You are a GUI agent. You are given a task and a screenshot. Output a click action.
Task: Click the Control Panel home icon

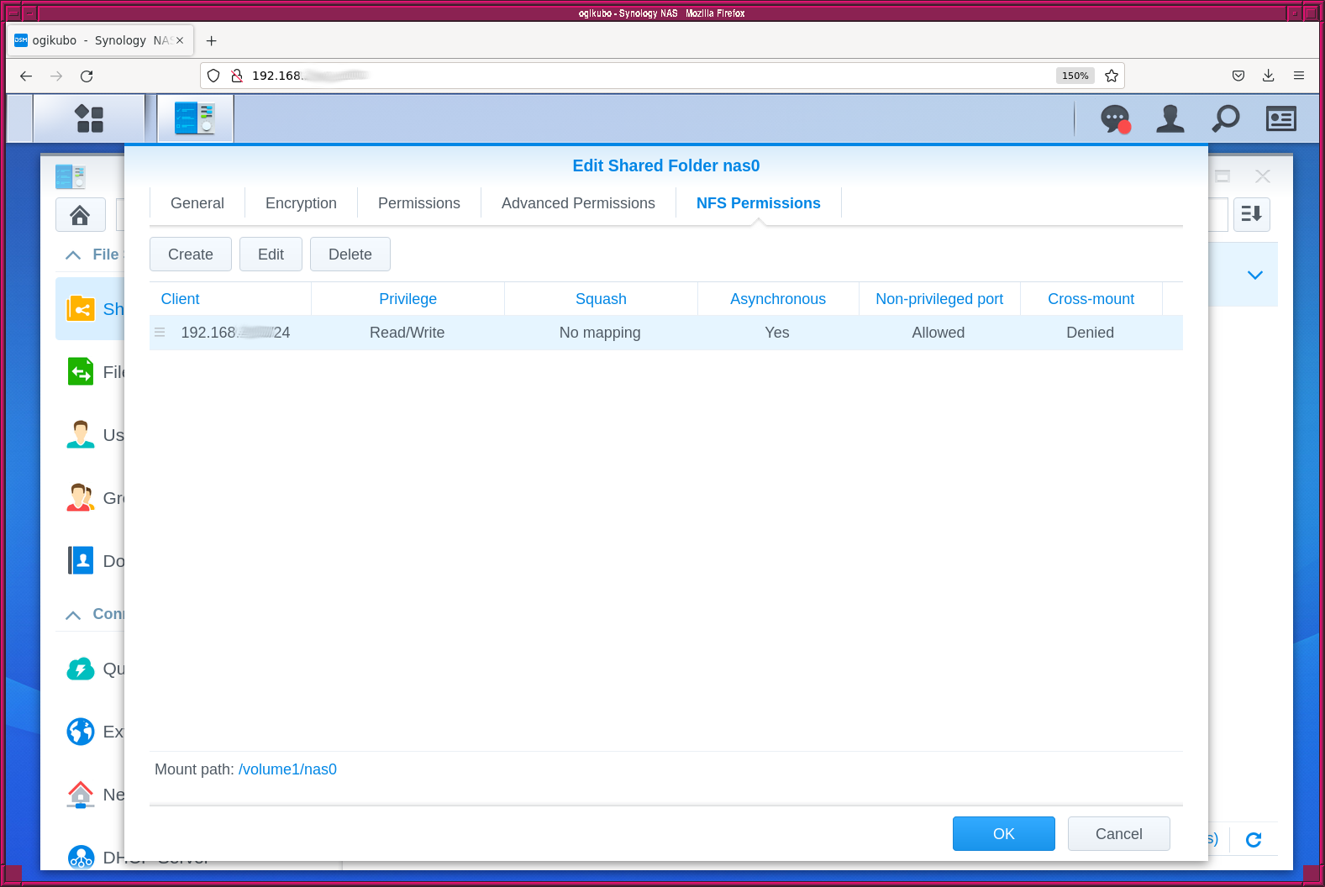point(81,215)
